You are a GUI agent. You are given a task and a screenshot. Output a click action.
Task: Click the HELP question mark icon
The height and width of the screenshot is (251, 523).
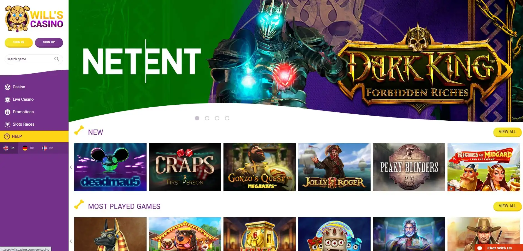point(7,136)
